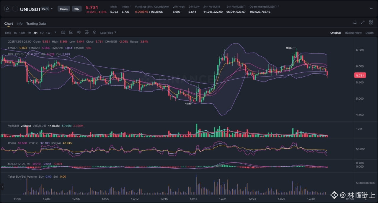Select the 1s interval
Image resolution: width=378 pixels, height=203 pixels.
click(x=15, y=33)
